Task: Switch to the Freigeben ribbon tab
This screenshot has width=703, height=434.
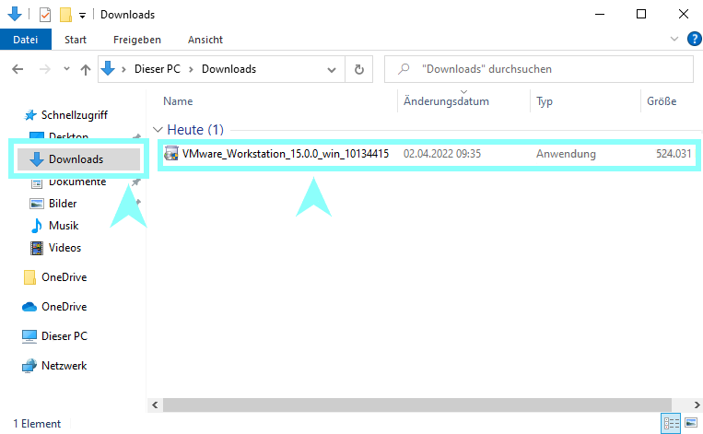Action: click(x=137, y=40)
